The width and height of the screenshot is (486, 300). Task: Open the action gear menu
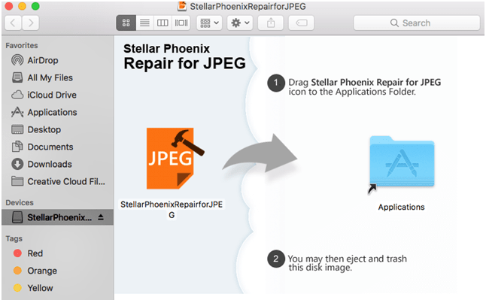coord(240,23)
